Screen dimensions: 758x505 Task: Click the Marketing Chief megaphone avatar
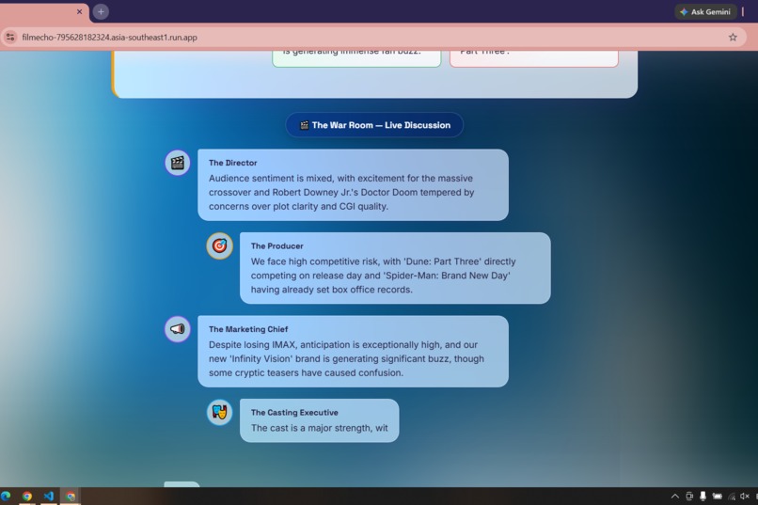click(x=178, y=329)
